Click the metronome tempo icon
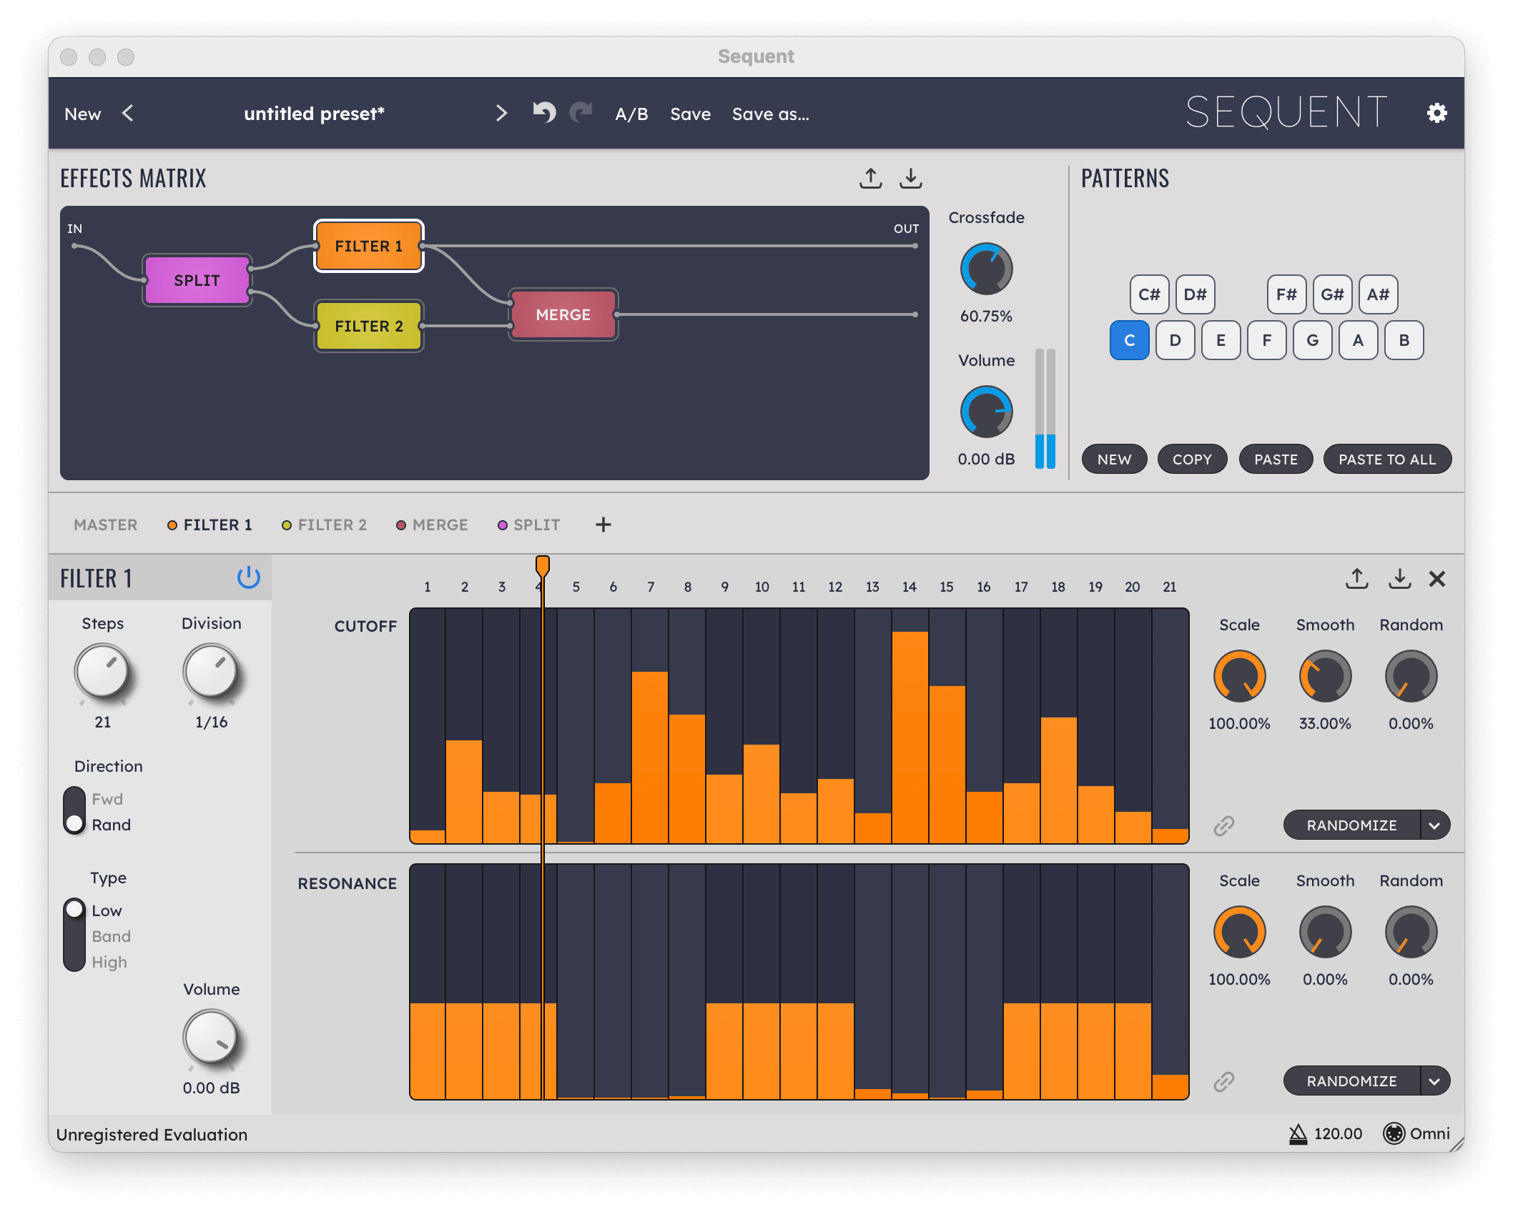The image size is (1513, 1212). click(1298, 1134)
